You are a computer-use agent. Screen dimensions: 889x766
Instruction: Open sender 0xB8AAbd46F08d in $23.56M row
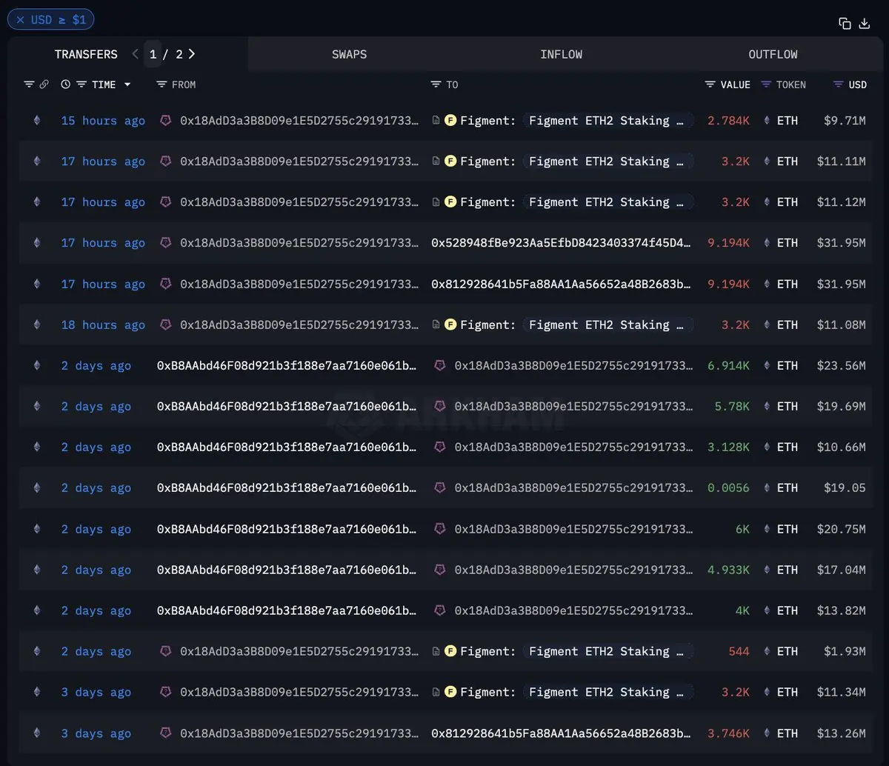[x=287, y=365]
